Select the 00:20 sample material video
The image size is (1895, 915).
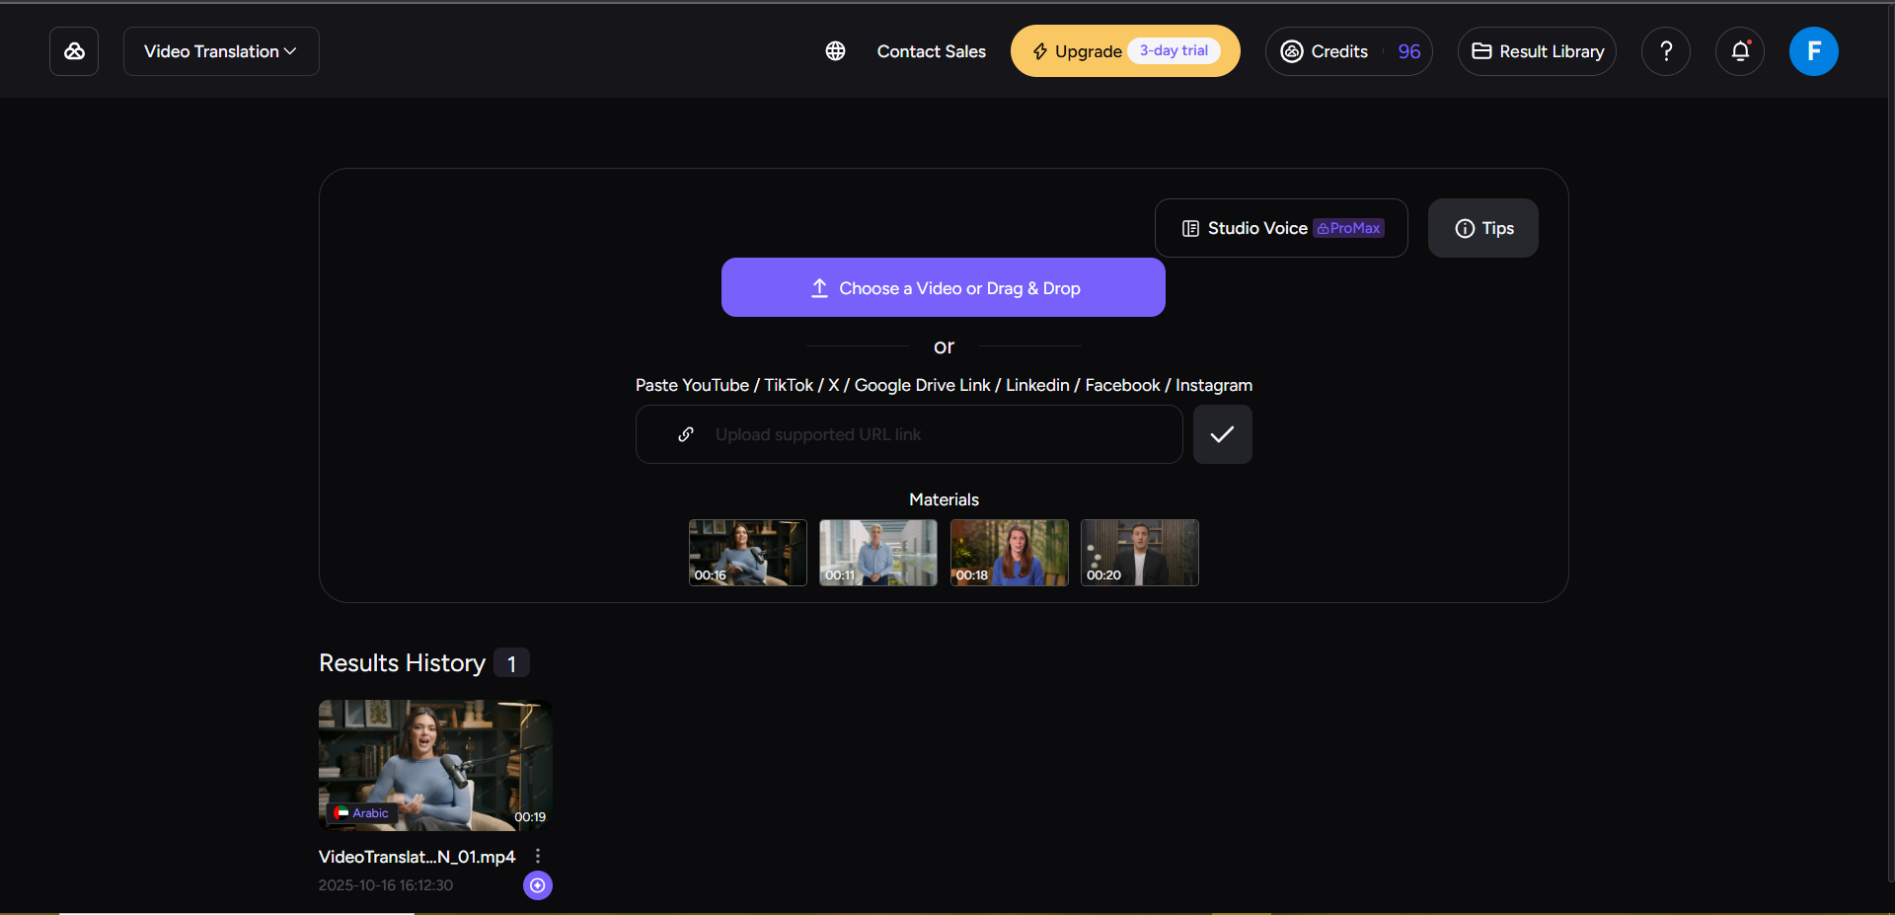tap(1139, 553)
